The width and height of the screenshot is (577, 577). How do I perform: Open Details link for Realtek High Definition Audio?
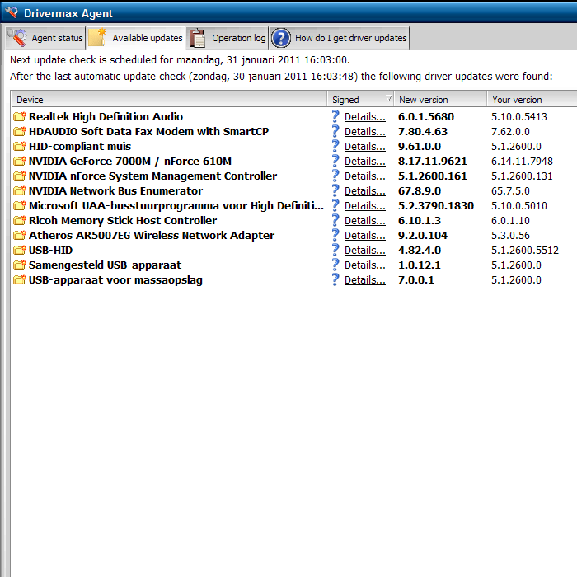point(365,117)
